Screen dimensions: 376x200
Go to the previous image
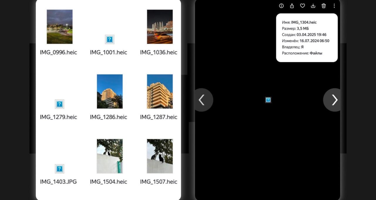(x=202, y=100)
